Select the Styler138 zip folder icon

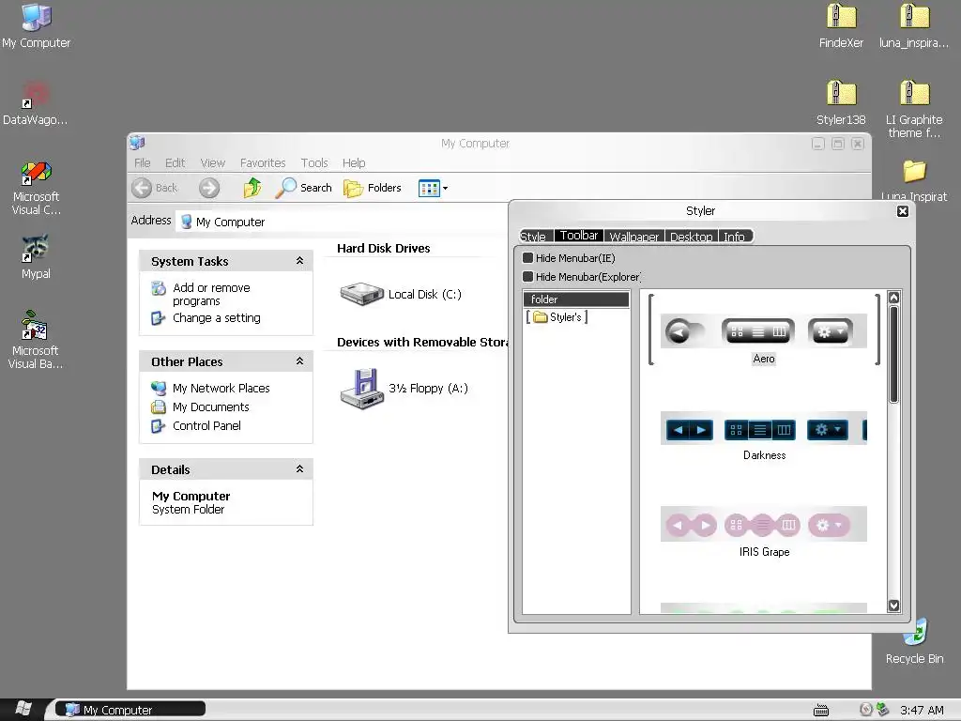tap(842, 103)
